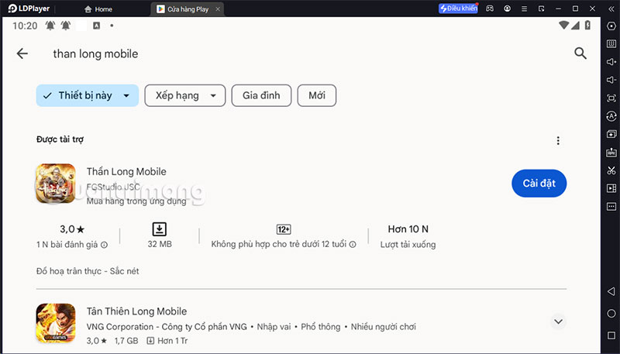Open the Tân Thiên Long Mobile app icon
620x354 pixels.
tap(56, 323)
